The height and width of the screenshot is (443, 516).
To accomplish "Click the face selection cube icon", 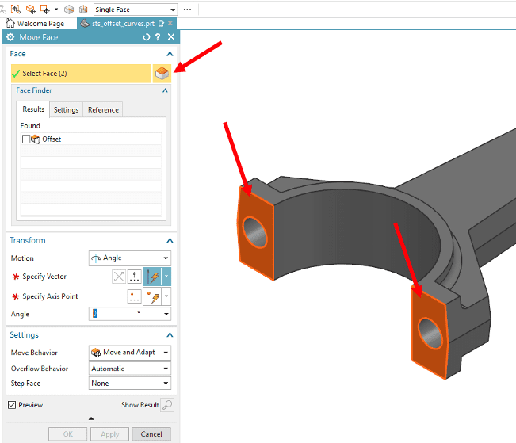I will [x=162, y=74].
